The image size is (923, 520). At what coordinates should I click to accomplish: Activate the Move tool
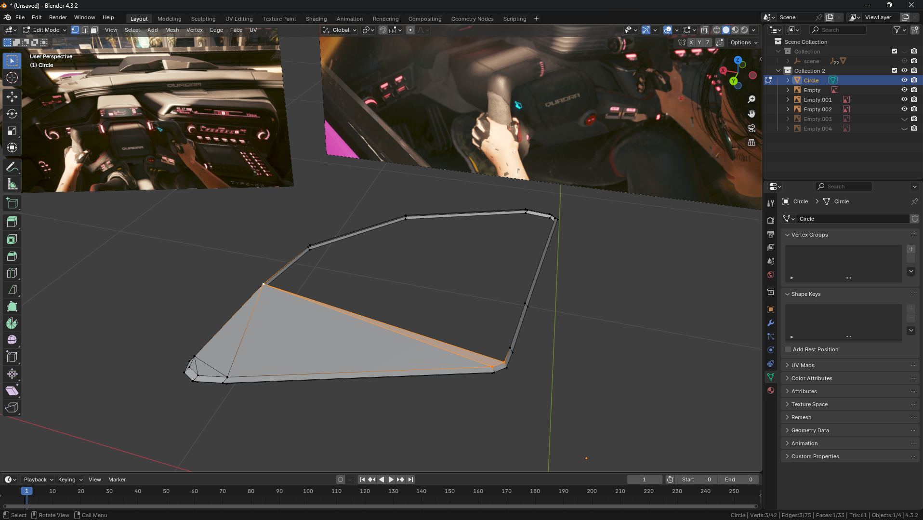[12, 97]
